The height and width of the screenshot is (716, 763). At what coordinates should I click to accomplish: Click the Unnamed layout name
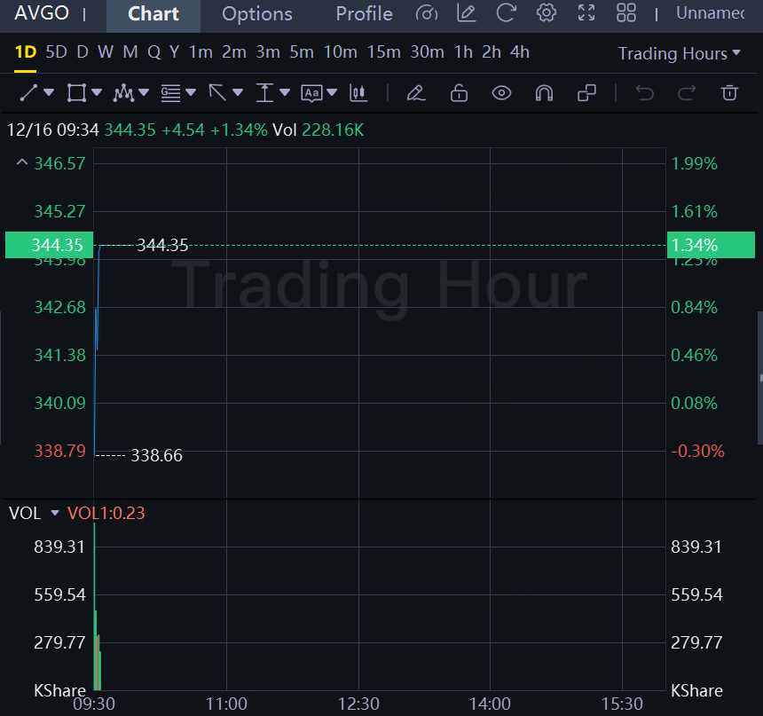pyautogui.click(x=710, y=13)
